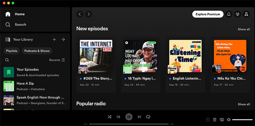255x126 pixels.
Task: Show all Popular radio
Action: click(244, 104)
